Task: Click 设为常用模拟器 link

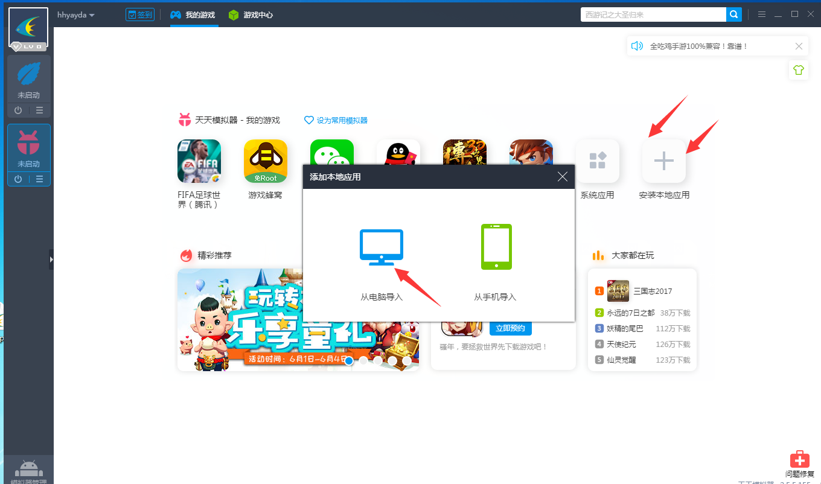Action: pos(336,120)
